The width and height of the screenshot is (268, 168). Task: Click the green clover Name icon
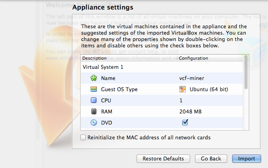coord(94,78)
